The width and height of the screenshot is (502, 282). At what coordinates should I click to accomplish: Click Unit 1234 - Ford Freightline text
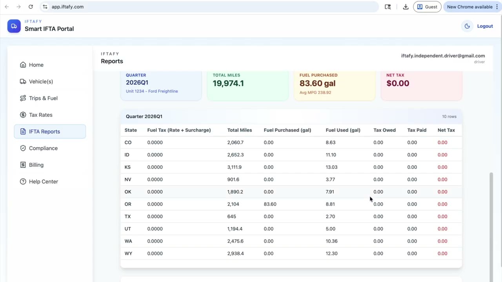coord(152,91)
